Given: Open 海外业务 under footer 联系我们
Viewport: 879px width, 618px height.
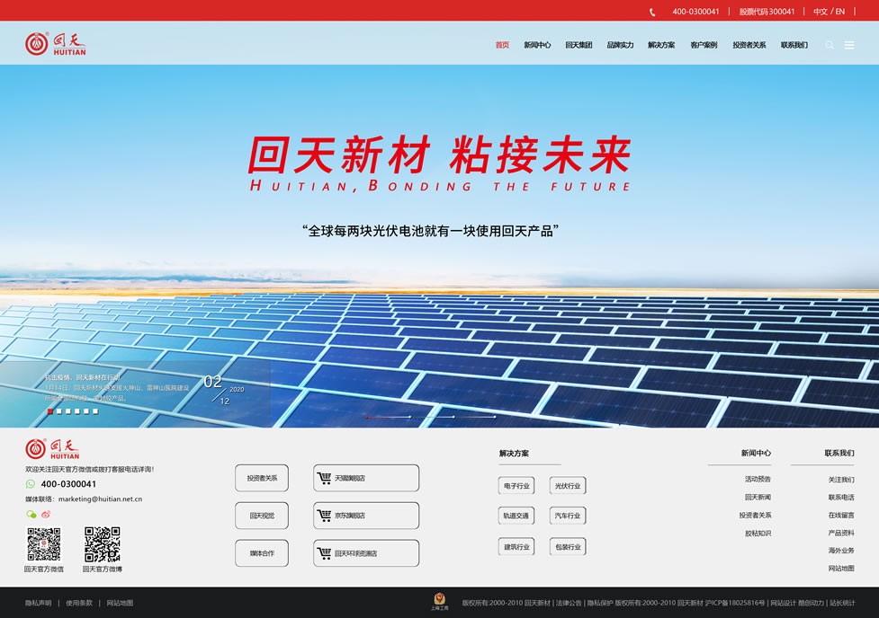Looking at the screenshot, I should 841,551.
